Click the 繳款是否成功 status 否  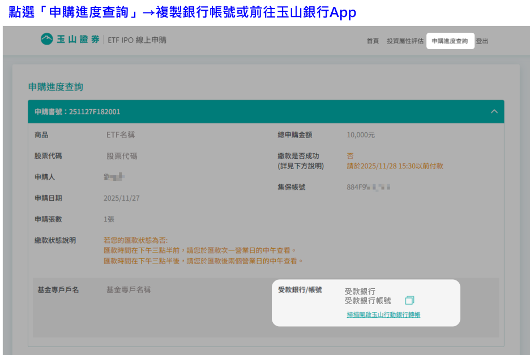coord(350,156)
